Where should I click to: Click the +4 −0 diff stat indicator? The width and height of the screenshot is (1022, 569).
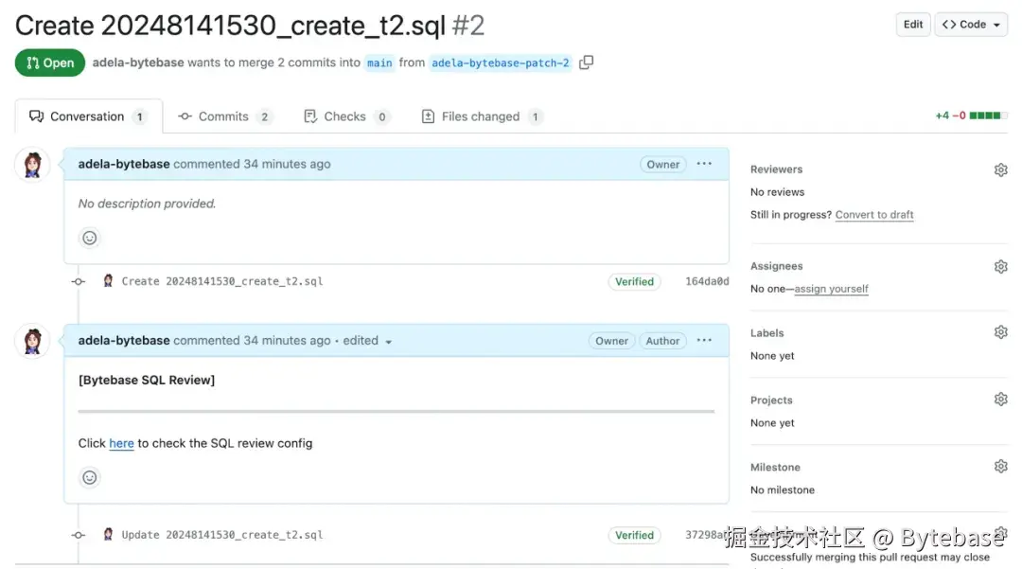(x=971, y=116)
